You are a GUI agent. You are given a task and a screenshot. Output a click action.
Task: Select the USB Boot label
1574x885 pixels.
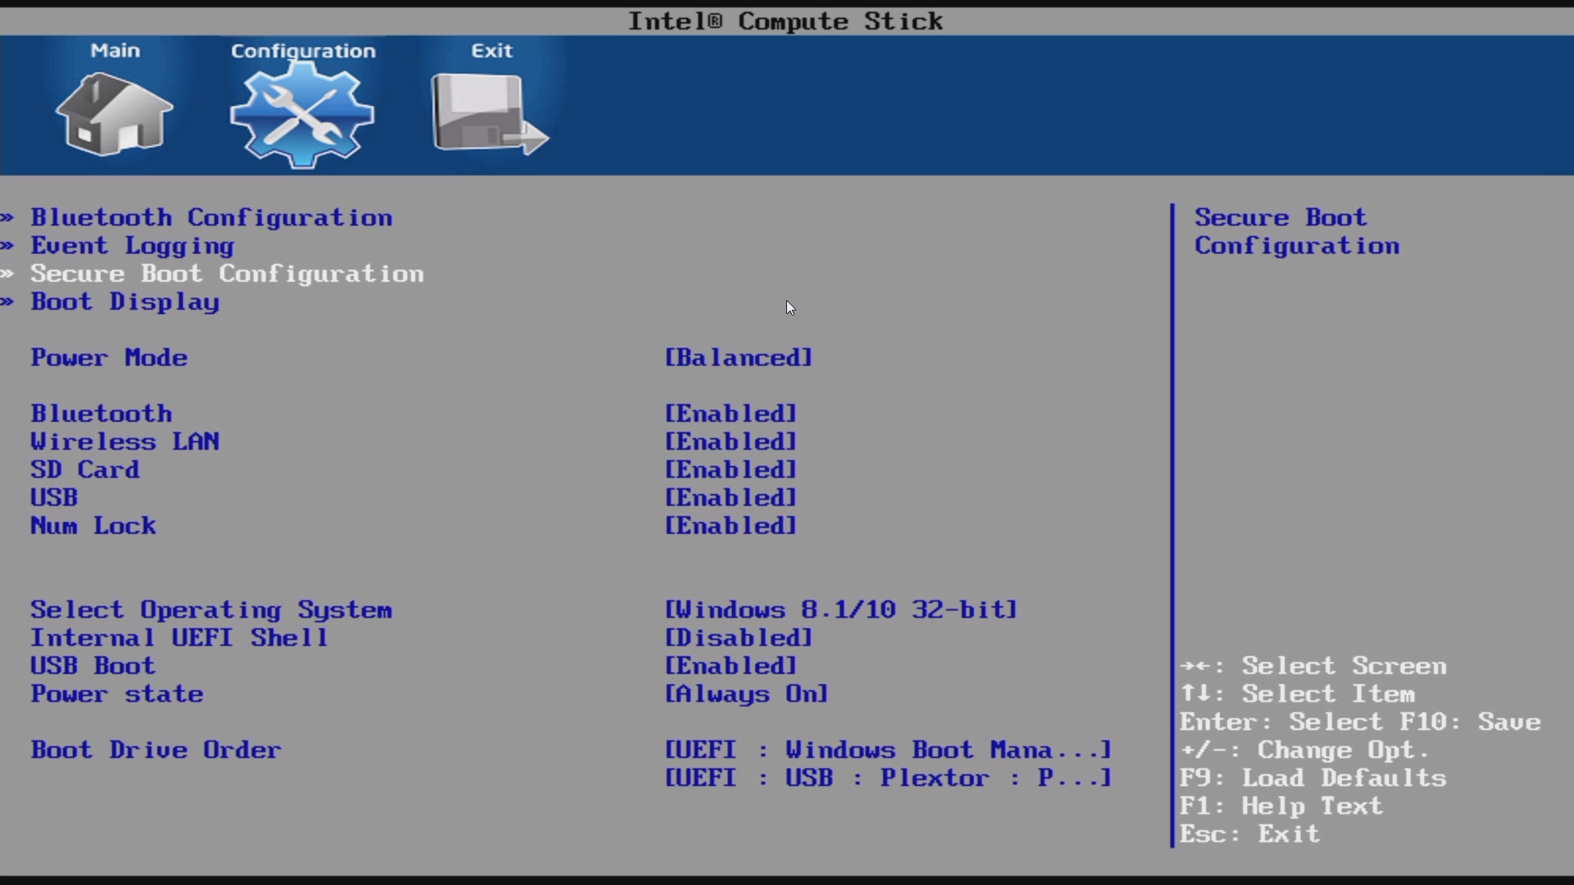pyautogui.click(x=93, y=665)
